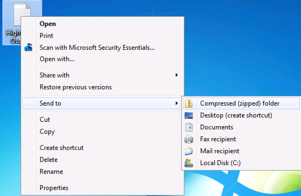Select Restore previous versions
The image size is (301, 196).
103,87
